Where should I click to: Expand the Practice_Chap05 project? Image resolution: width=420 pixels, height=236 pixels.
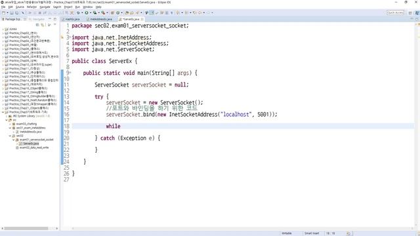tap(3, 45)
